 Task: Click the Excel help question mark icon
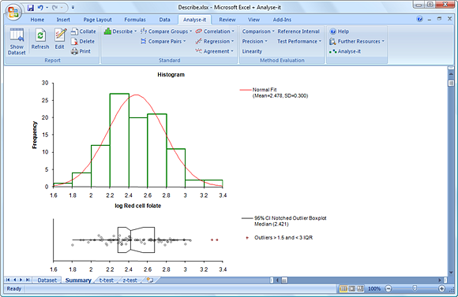pos(420,19)
